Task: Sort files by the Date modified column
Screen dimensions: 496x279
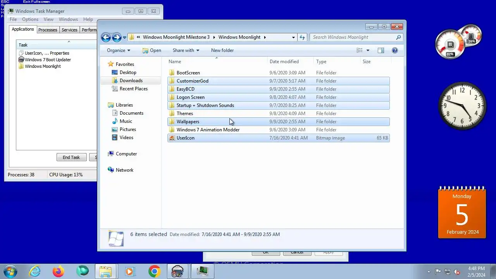Action: (291, 62)
